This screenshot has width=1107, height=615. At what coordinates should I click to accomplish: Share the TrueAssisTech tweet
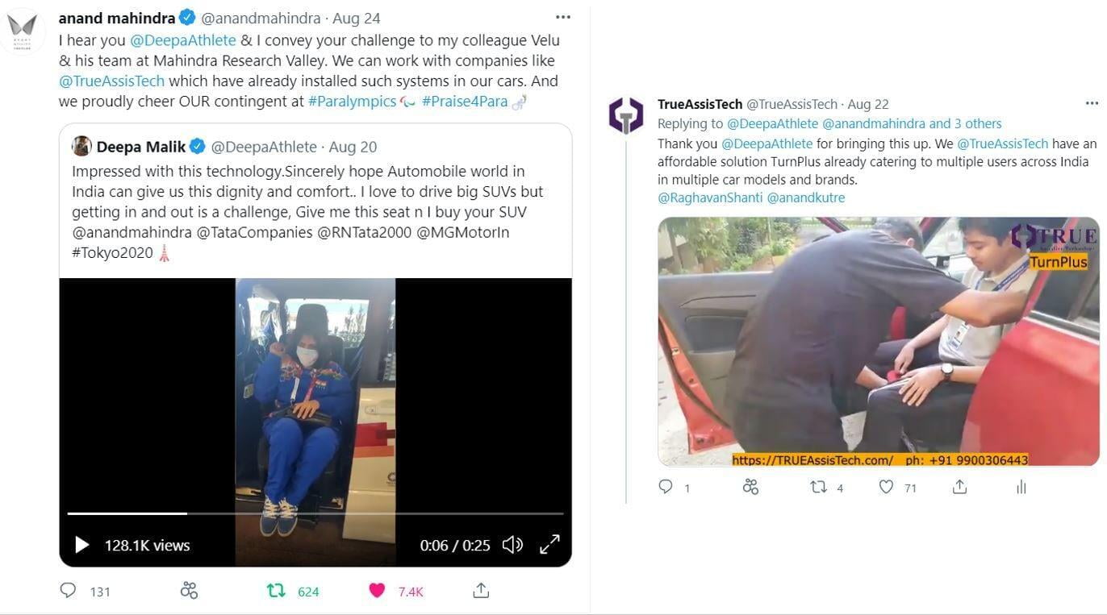coord(959,487)
